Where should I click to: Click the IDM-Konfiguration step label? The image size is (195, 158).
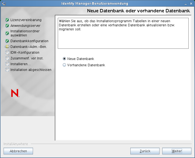tap(25, 52)
